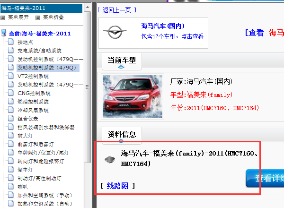This screenshot has width=284, height=208.
Task: Click the 年份:2011(HMC7160、HMC7164) text
Action: (x=214, y=108)
